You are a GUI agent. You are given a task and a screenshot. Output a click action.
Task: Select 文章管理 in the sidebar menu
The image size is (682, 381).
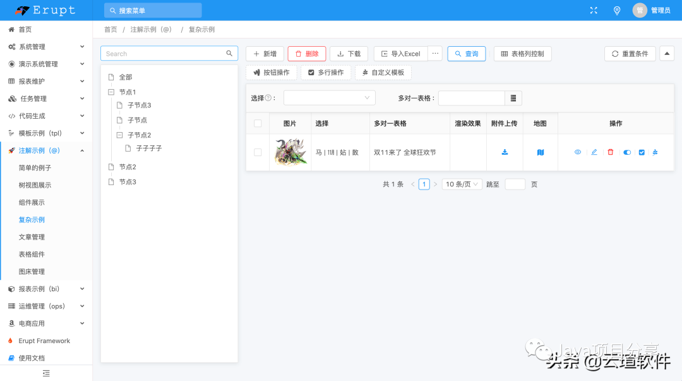(x=32, y=236)
